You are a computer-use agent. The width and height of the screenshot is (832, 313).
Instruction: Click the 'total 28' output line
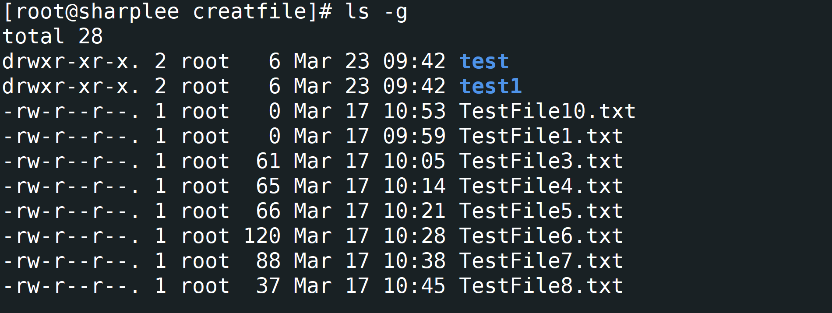53,36
